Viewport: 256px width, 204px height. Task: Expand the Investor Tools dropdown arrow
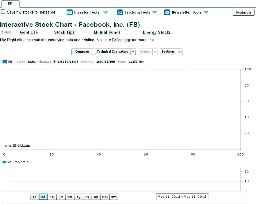[106, 13]
